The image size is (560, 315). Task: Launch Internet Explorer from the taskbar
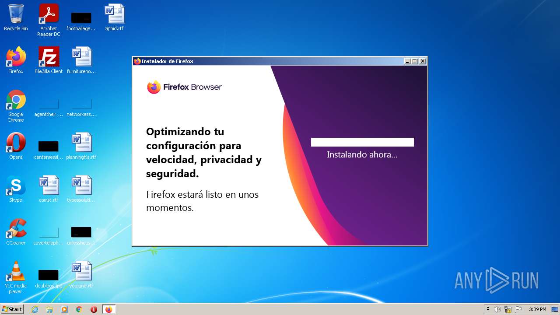coord(35,309)
